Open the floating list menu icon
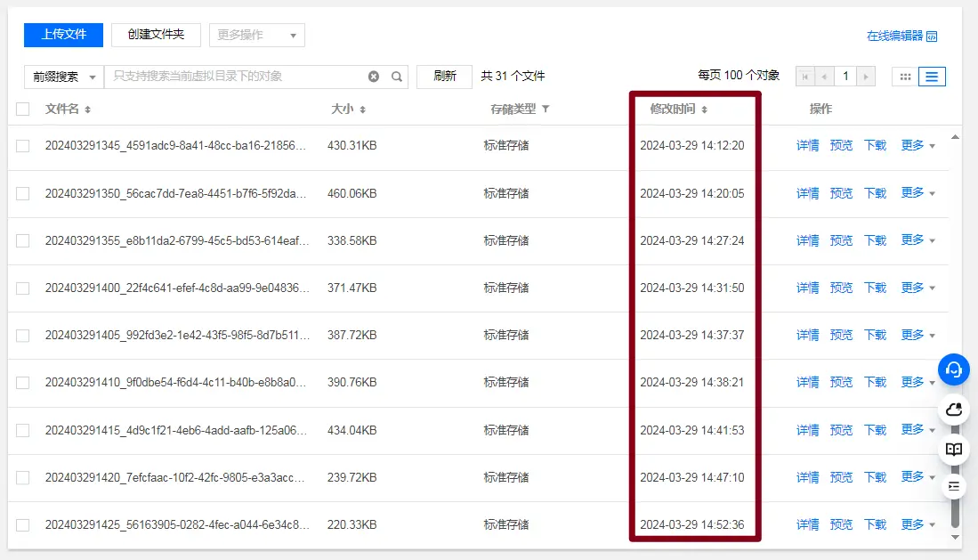The image size is (978, 560). [x=954, y=486]
